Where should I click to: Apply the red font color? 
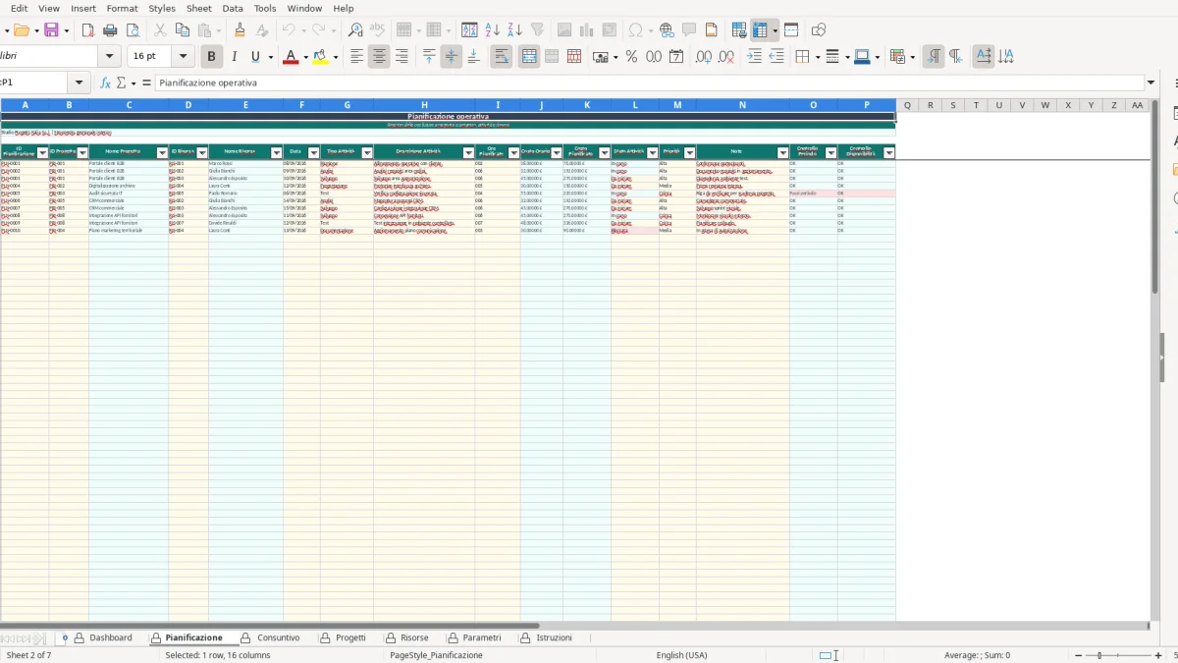(290, 57)
